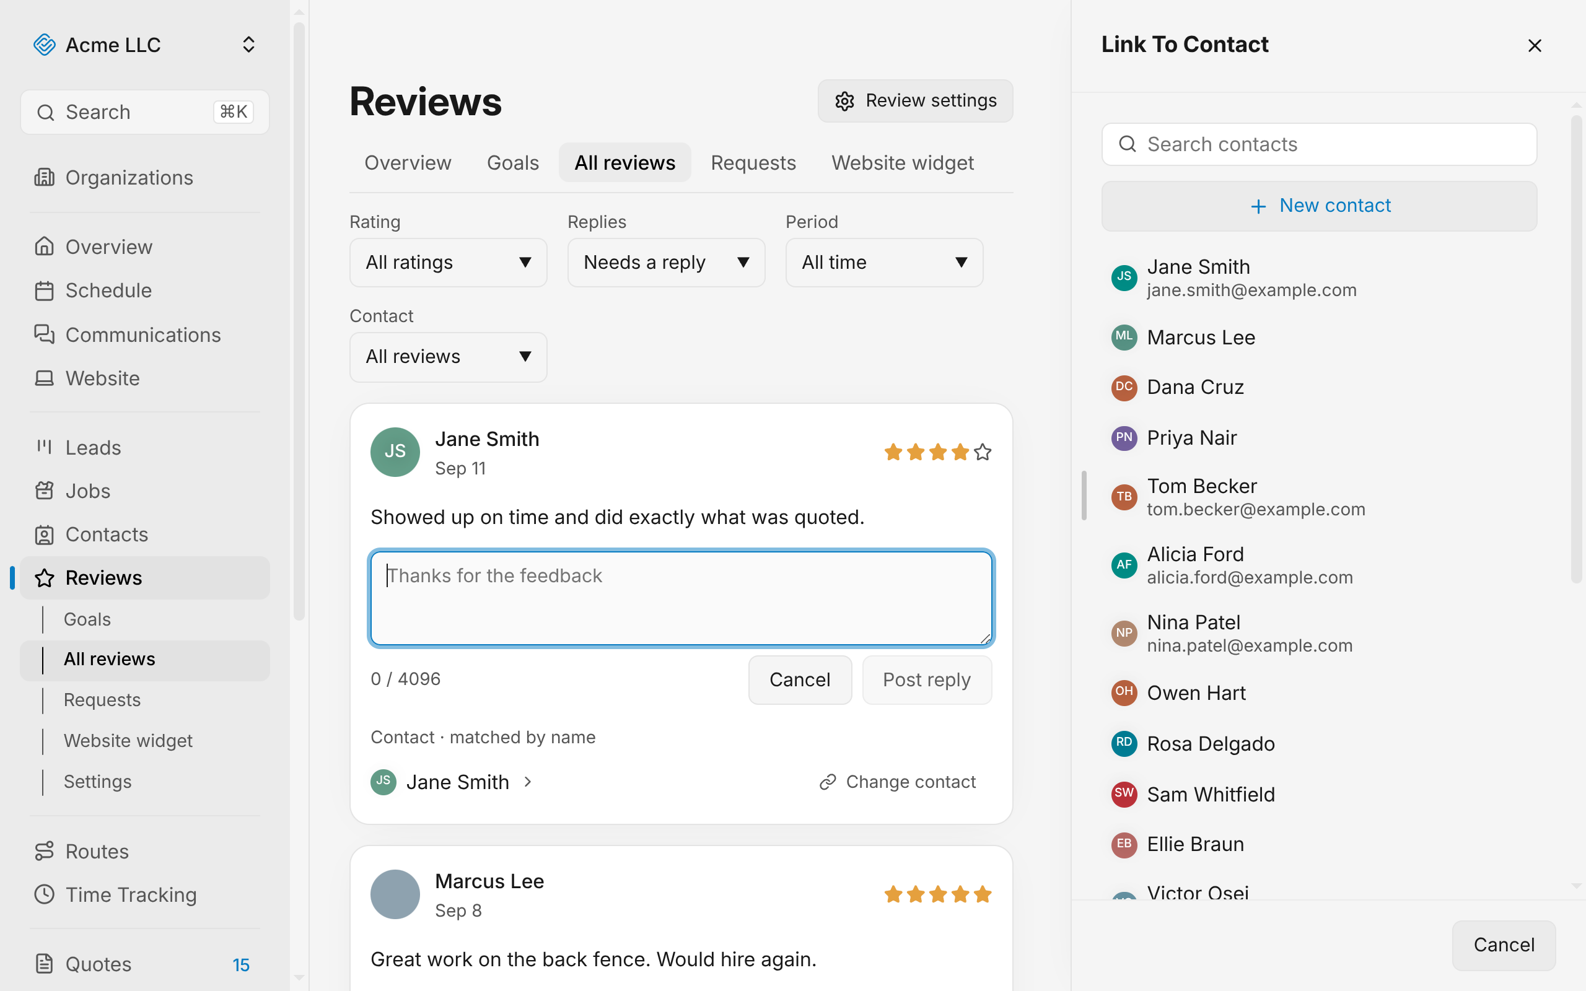Switch to the Website widget tab
The height and width of the screenshot is (991, 1586).
[x=903, y=162]
